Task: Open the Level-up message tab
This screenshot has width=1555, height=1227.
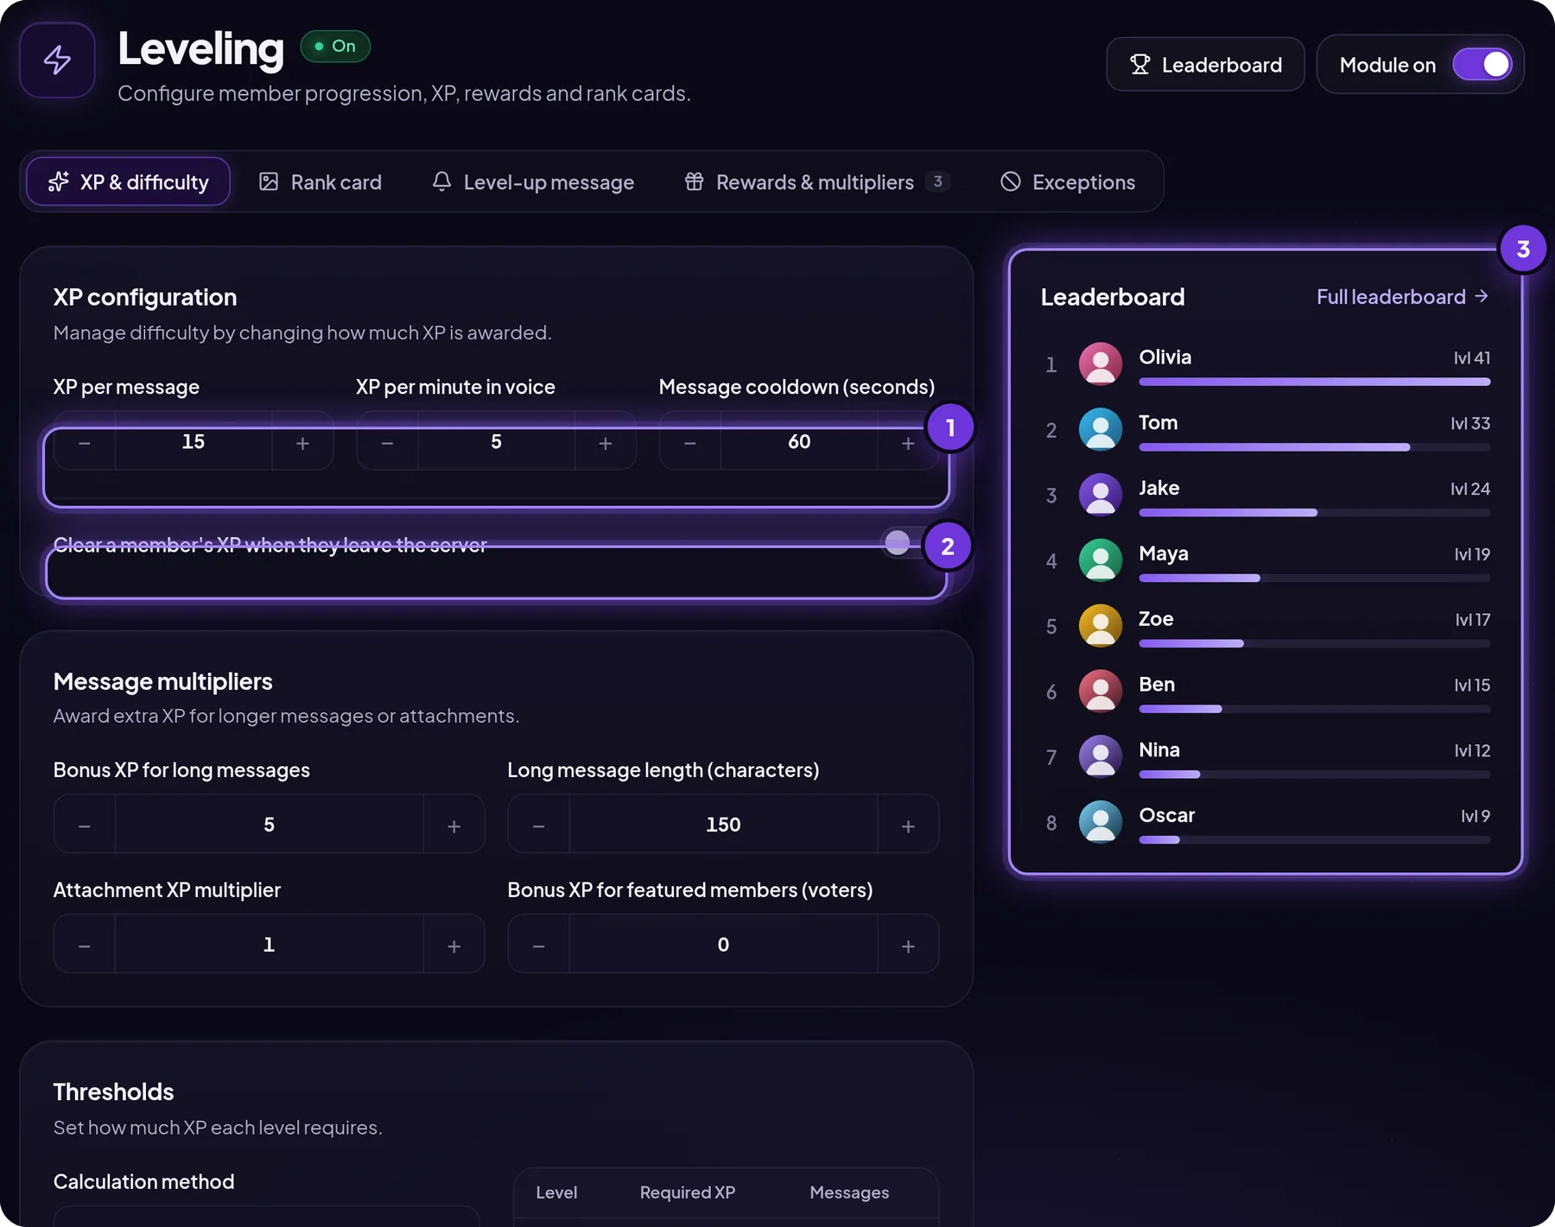Action: [x=533, y=182]
